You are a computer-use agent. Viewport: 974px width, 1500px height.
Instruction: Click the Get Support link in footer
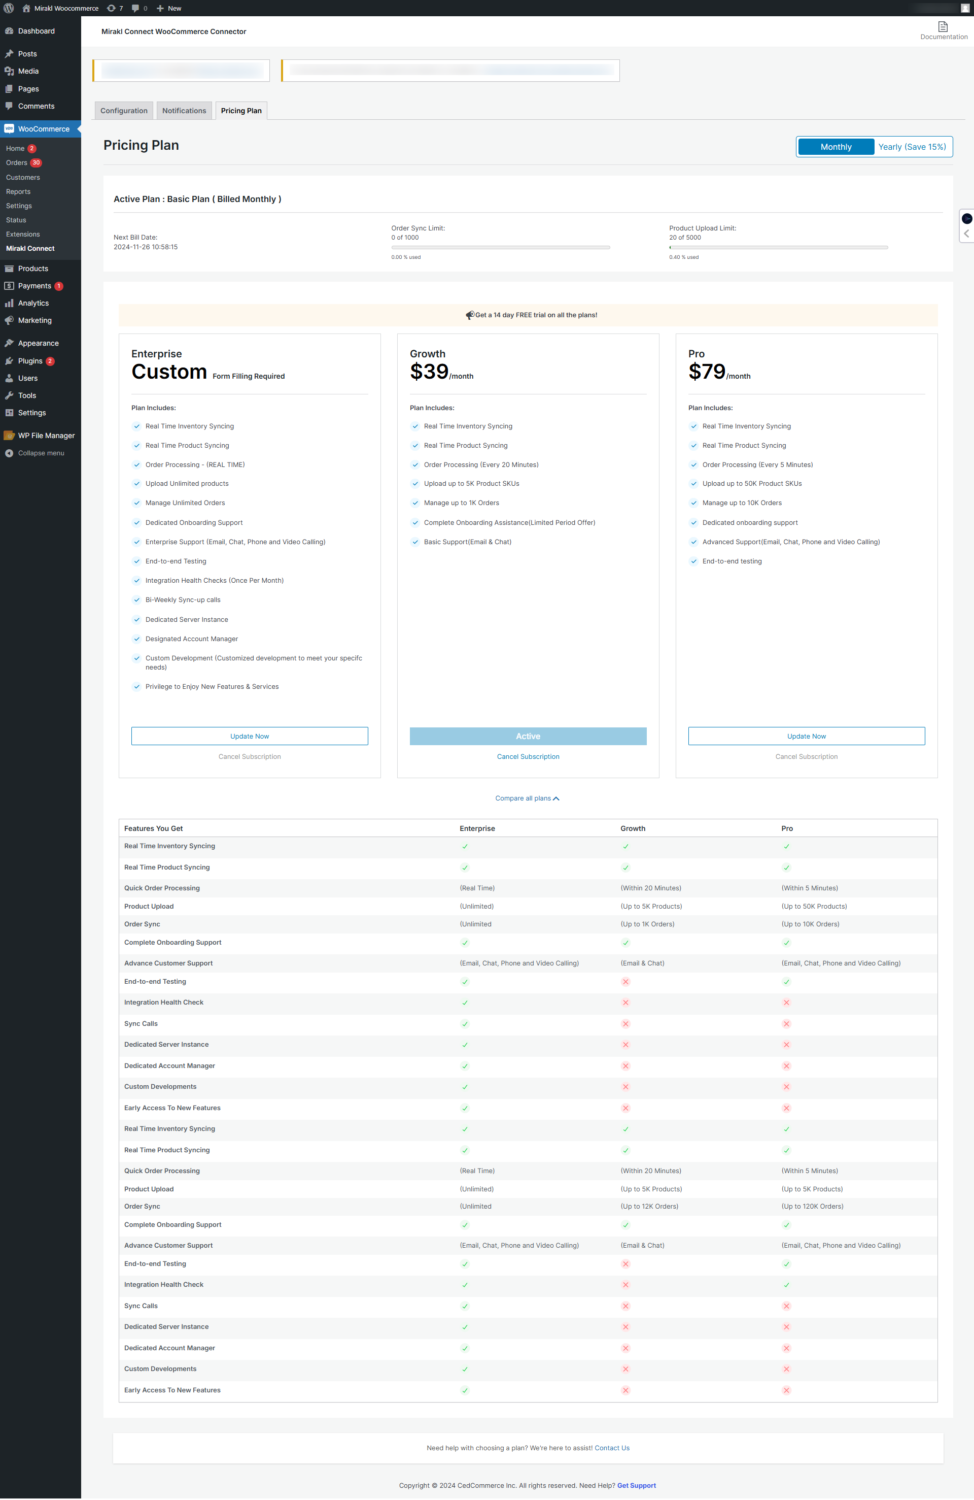click(636, 1485)
